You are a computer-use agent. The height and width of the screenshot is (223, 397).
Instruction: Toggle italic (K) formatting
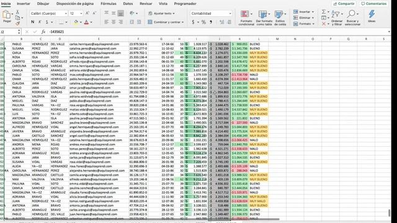[x=40, y=22]
